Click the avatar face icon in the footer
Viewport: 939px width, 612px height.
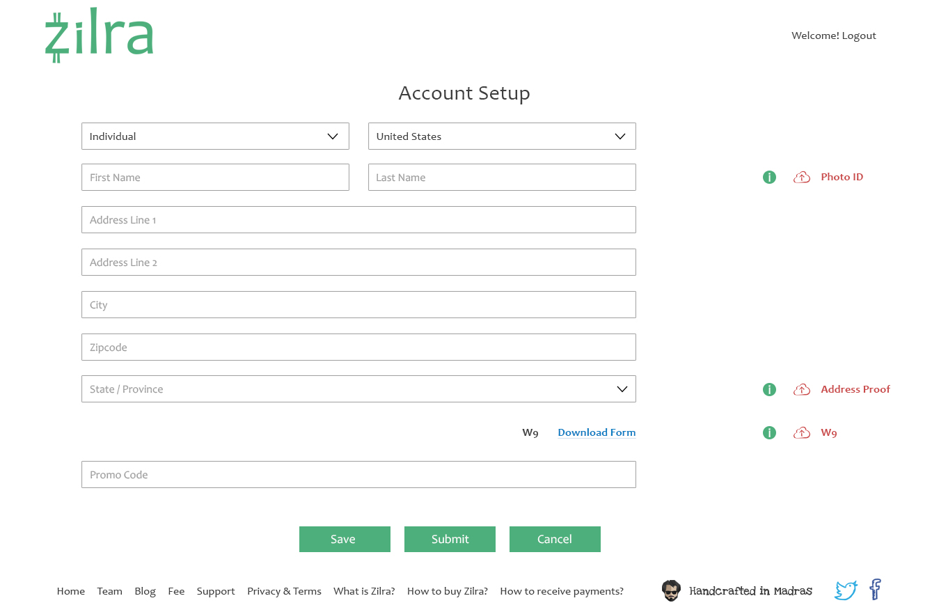pos(671,591)
